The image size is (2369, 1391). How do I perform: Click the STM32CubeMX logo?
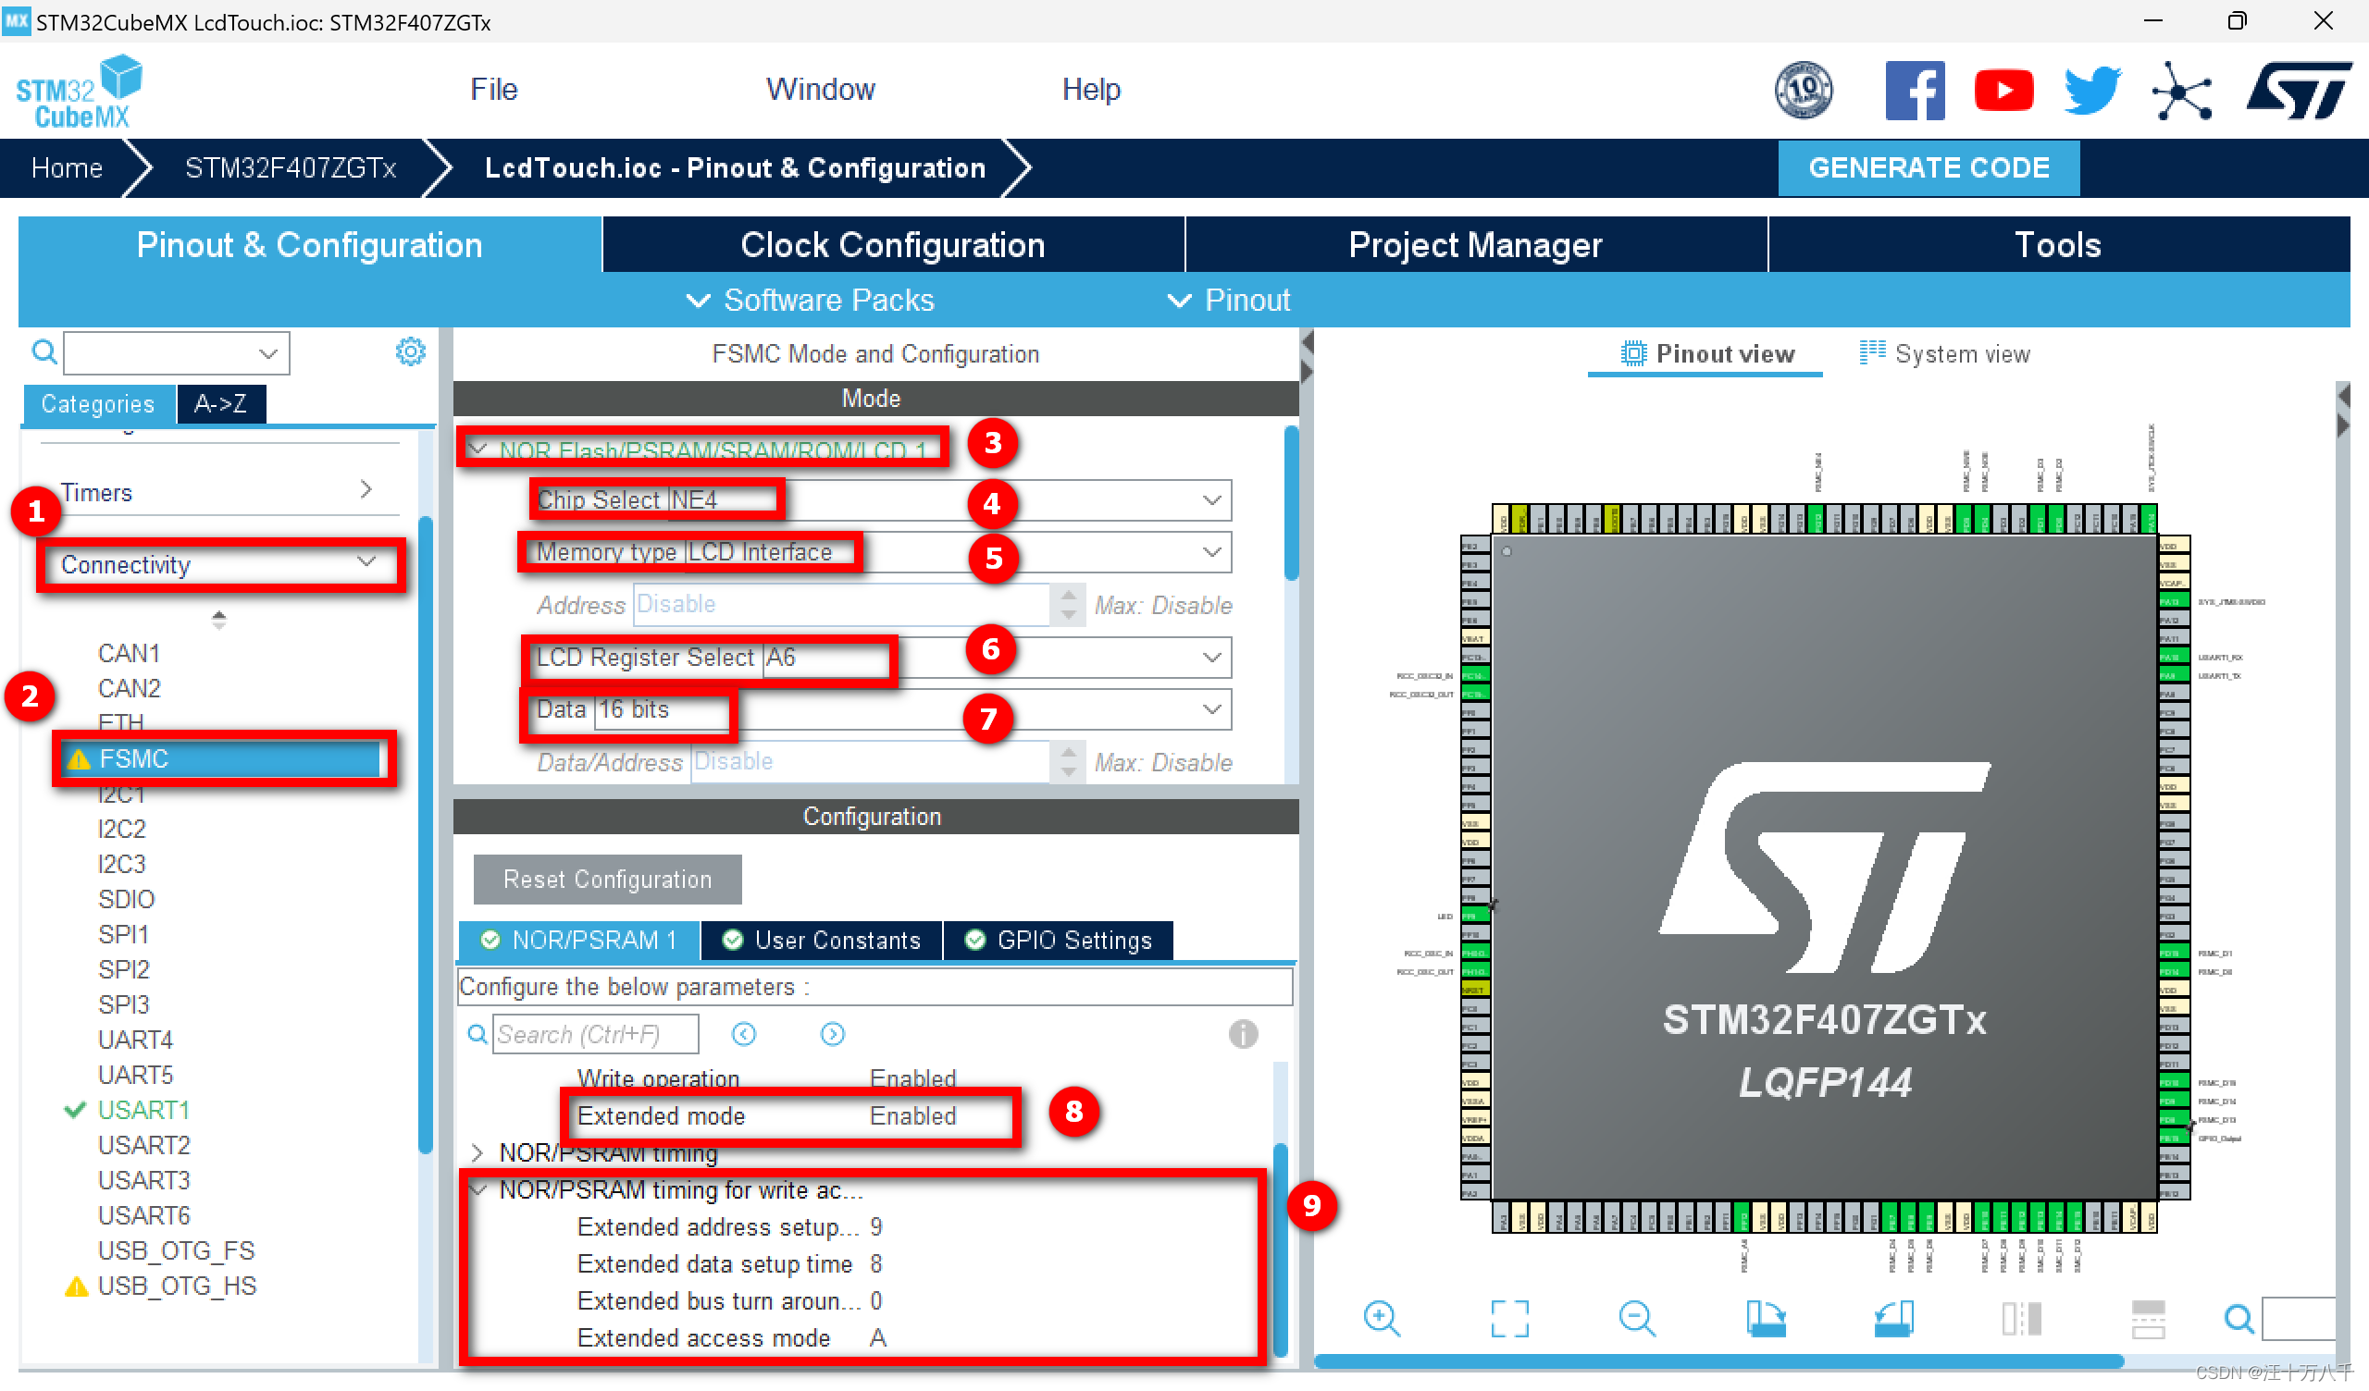click(x=79, y=92)
